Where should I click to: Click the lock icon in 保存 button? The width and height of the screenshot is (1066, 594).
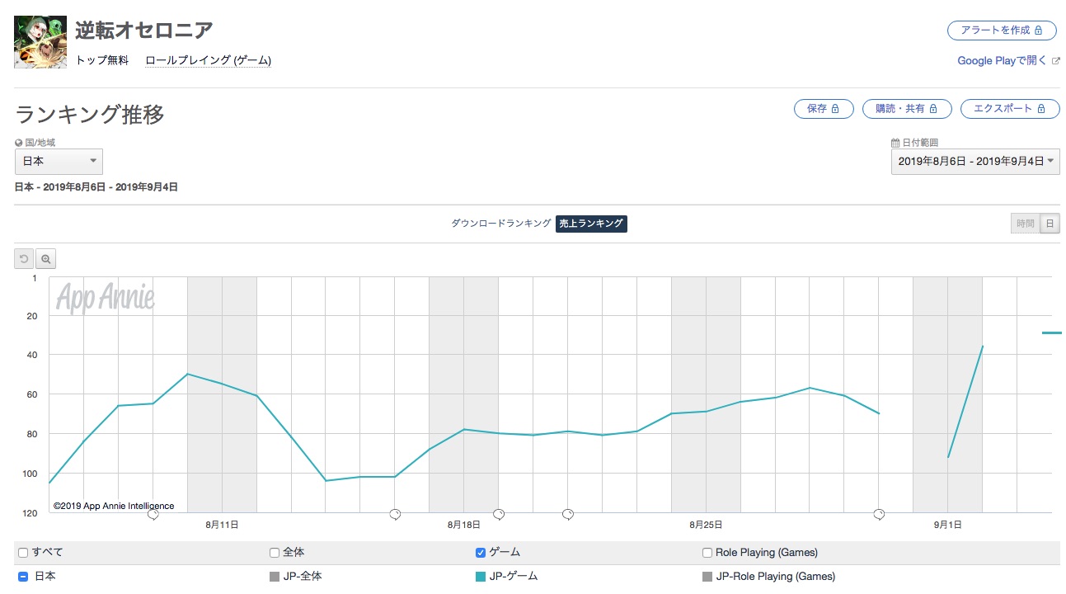835,109
